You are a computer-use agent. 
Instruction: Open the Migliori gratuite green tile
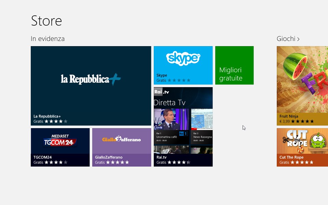tap(234, 65)
